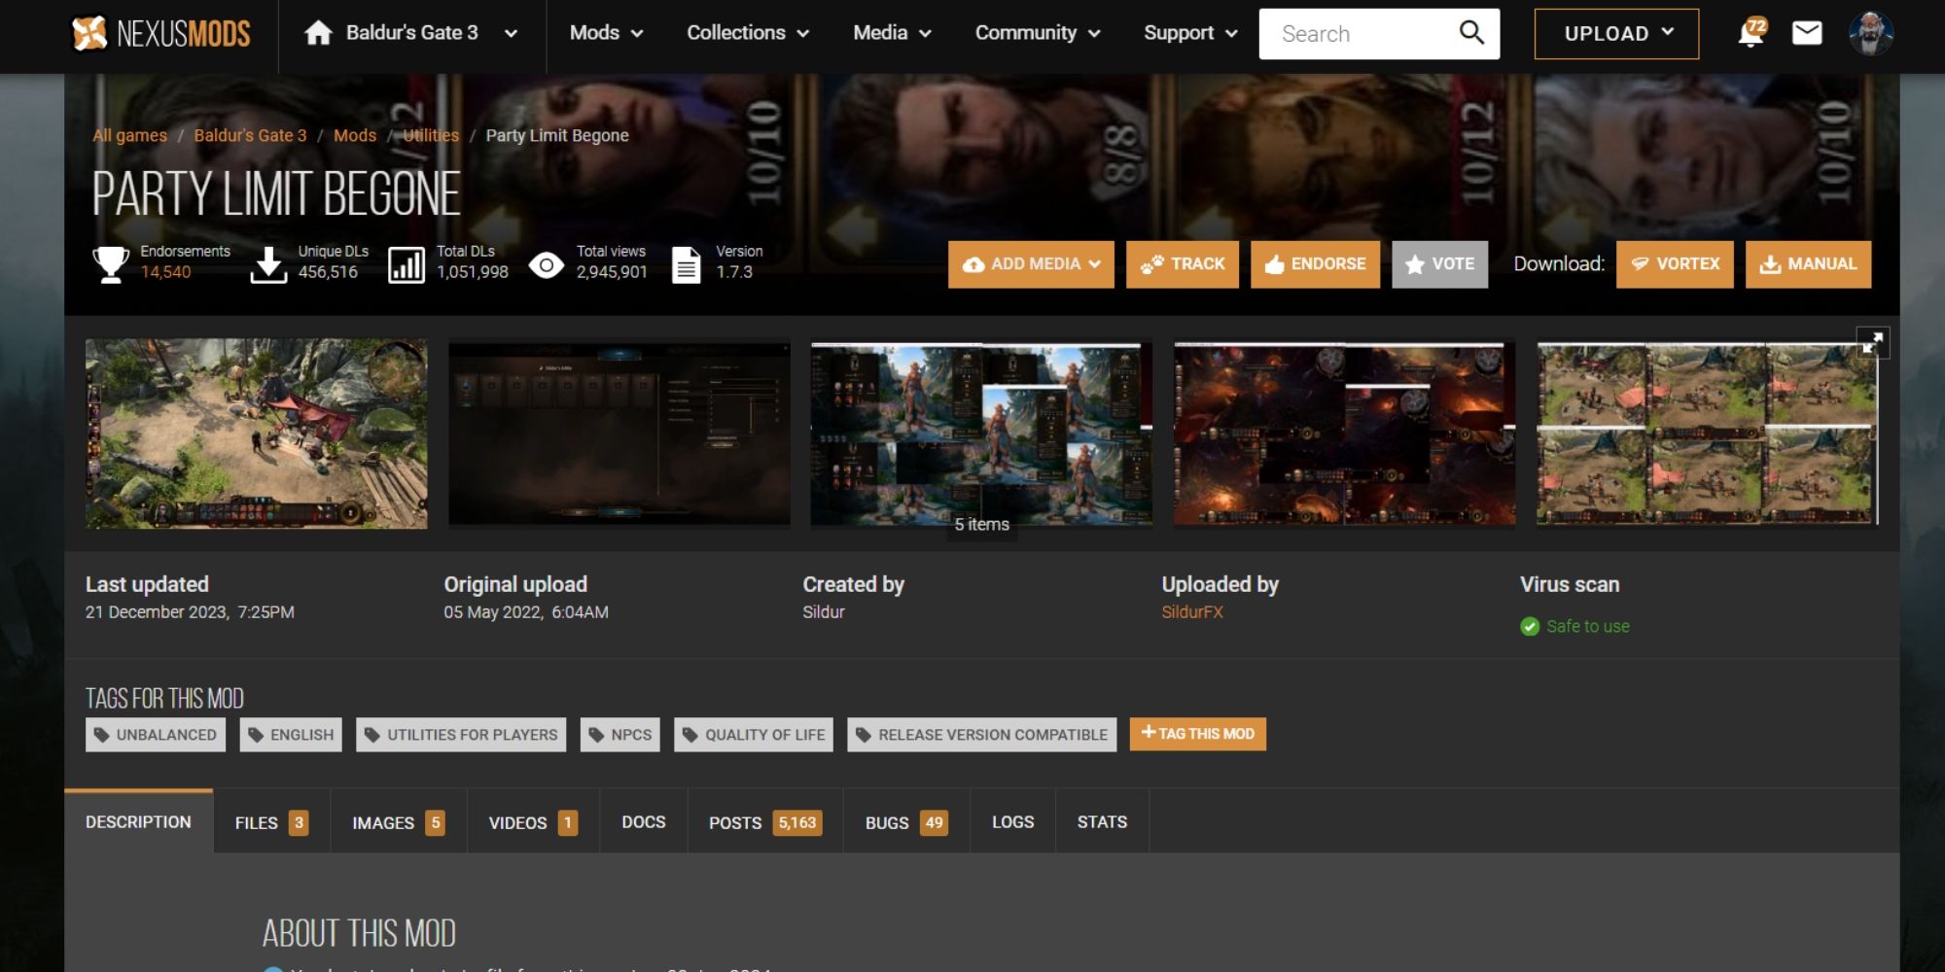
Task: Click the 14,540 endorsements count
Action: [x=166, y=272]
